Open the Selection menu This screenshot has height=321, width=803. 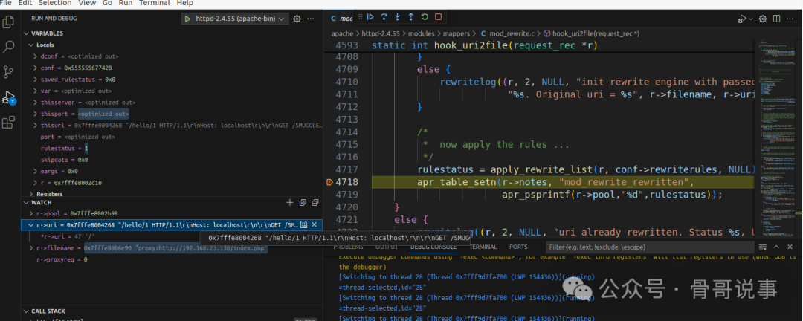click(x=55, y=3)
